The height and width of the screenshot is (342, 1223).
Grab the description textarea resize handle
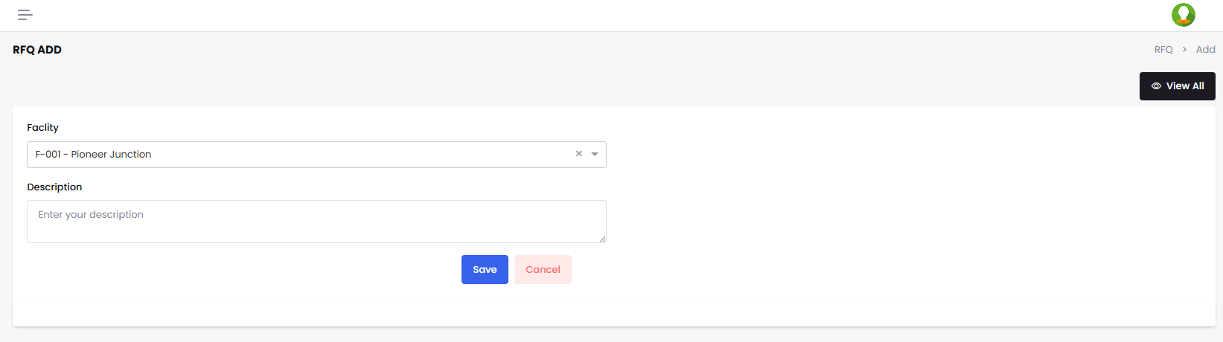pos(602,239)
